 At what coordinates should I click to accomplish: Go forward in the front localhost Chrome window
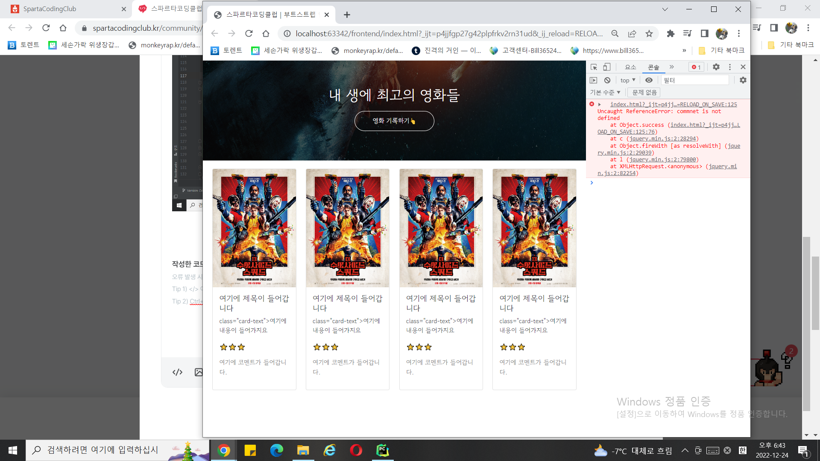tap(231, 34)
